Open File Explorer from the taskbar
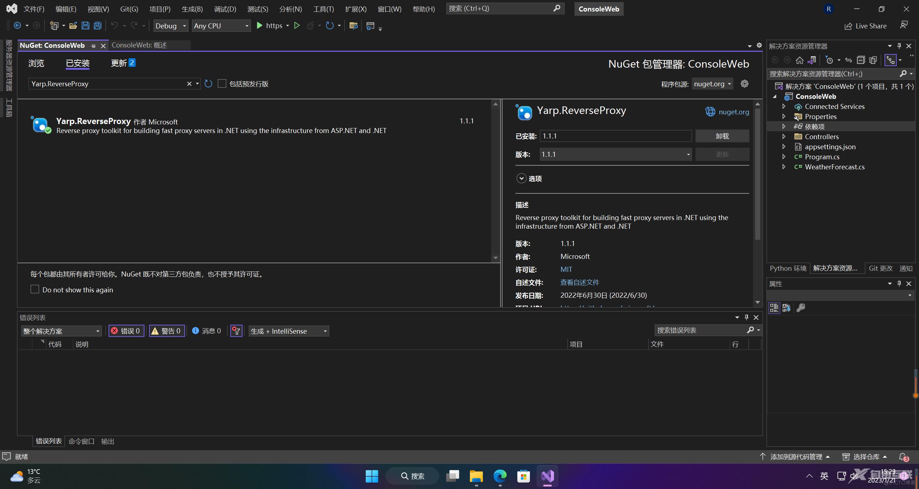Image resolution: width=919 pixels, height=489 pixels. click(476, 476)
